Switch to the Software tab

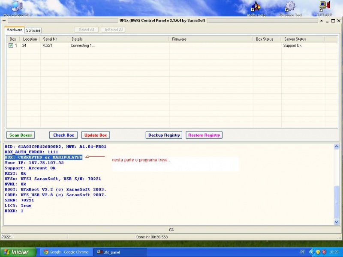click(33, 30)
